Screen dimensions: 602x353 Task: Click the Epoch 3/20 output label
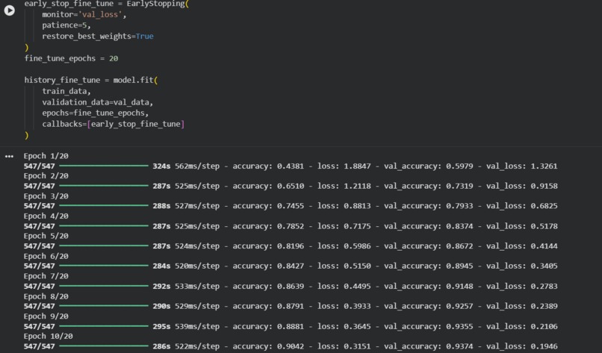pyautogui.click(x=46, y=196)
